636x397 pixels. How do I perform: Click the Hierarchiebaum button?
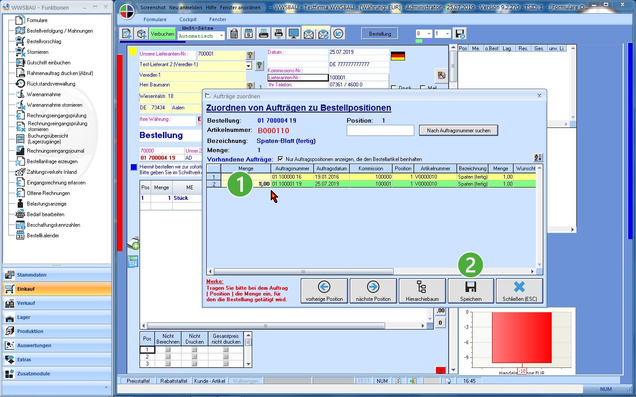tap(422, 291)
